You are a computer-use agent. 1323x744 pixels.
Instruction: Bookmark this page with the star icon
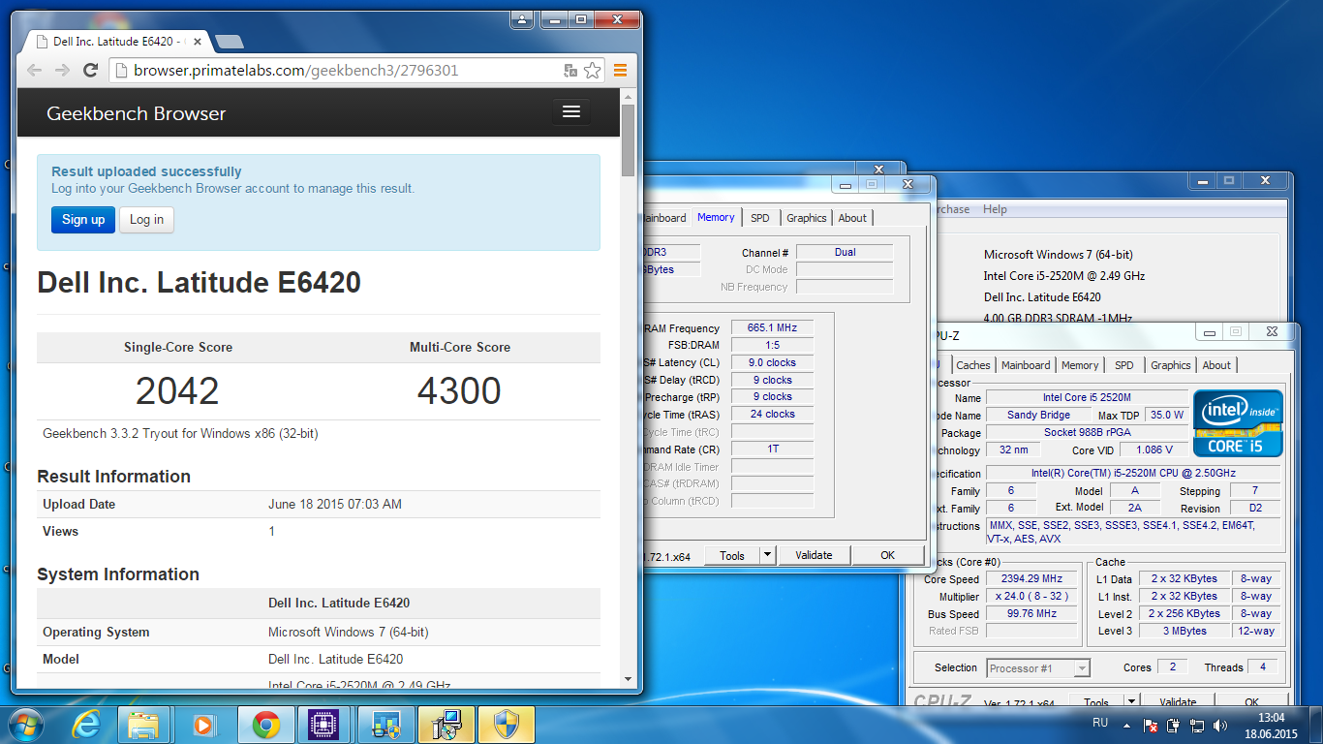[592, 70]
